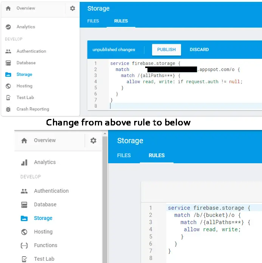The image size is (262, 263).
Task: Click Functions icon in bottom sidebar
Action: tap(24, 245)
